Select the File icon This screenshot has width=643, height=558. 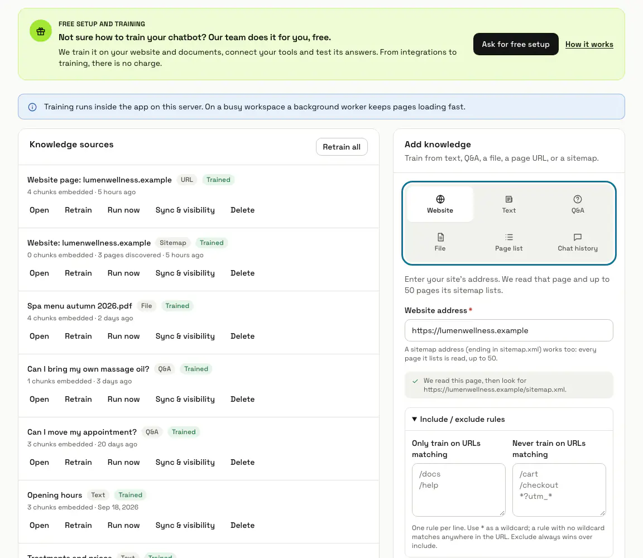[x=440, y=237]
